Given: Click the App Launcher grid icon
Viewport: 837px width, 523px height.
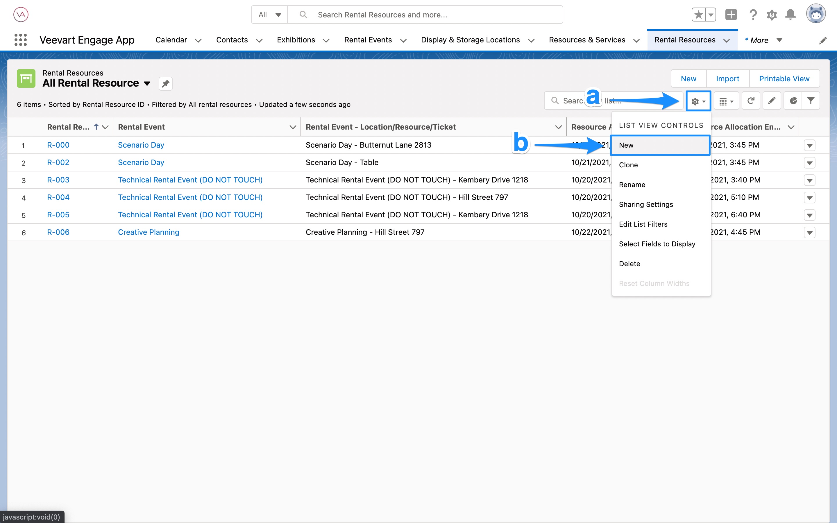Looking at the screenshot, I should [x=20, y=40].
